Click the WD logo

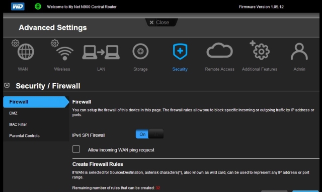[x=18, y=7]
